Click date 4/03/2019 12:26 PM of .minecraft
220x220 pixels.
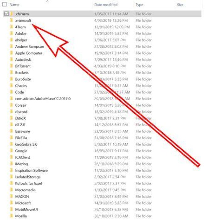[x=111, y=20]
